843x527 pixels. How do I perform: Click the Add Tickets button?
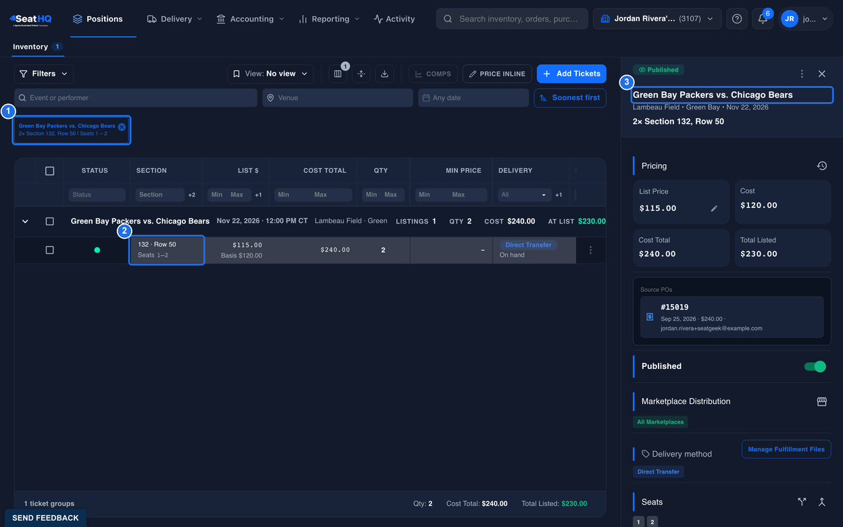point(571,74)
